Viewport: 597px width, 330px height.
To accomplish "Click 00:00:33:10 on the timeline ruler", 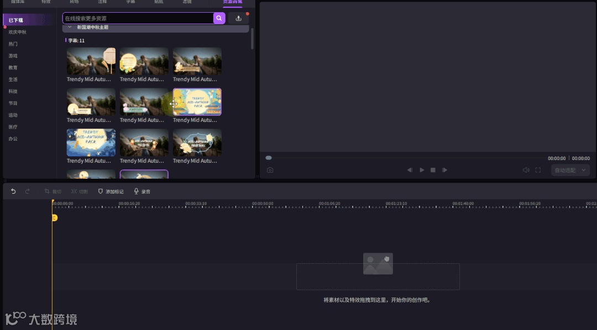I will [196, 204].
